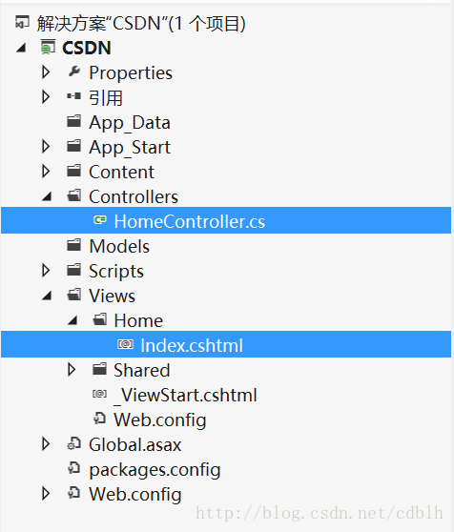The height and width of the screenshot is (532, 454).
Task: Expand the root Web.config node
Action: (46, 493)
